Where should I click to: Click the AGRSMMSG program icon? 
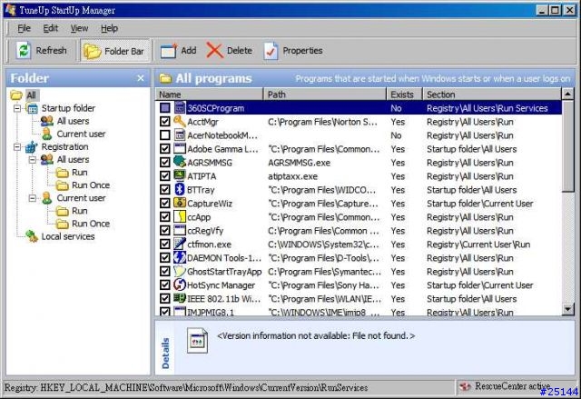pyautogui.click(x=180, y=162)
